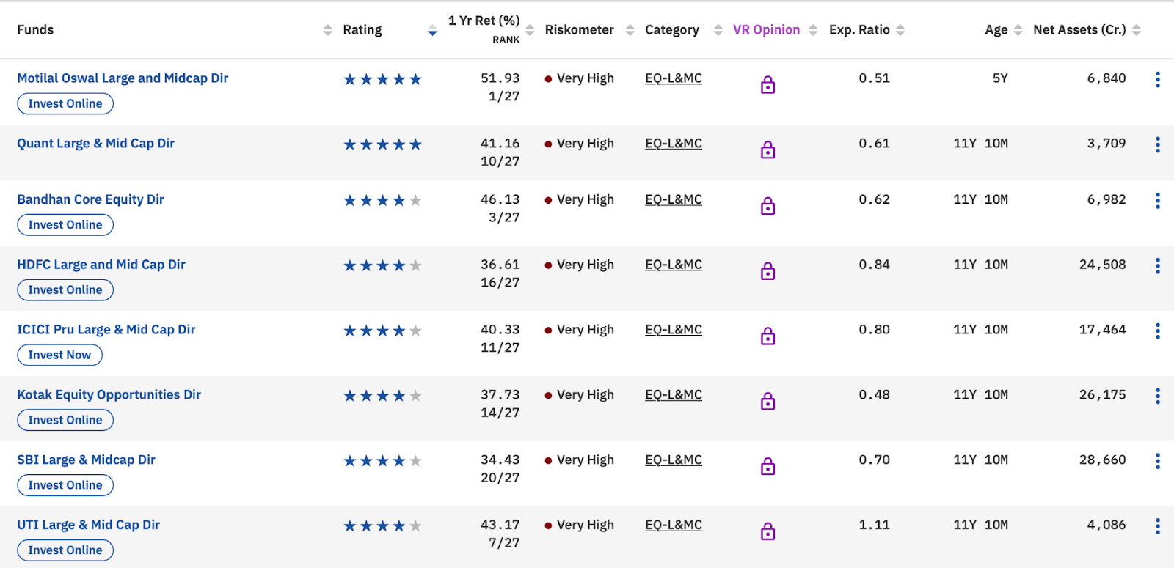Click Invest Online under HDFC Large and Mid Cap
Screen dimensions: 1174x568
[x=65, y=289]
